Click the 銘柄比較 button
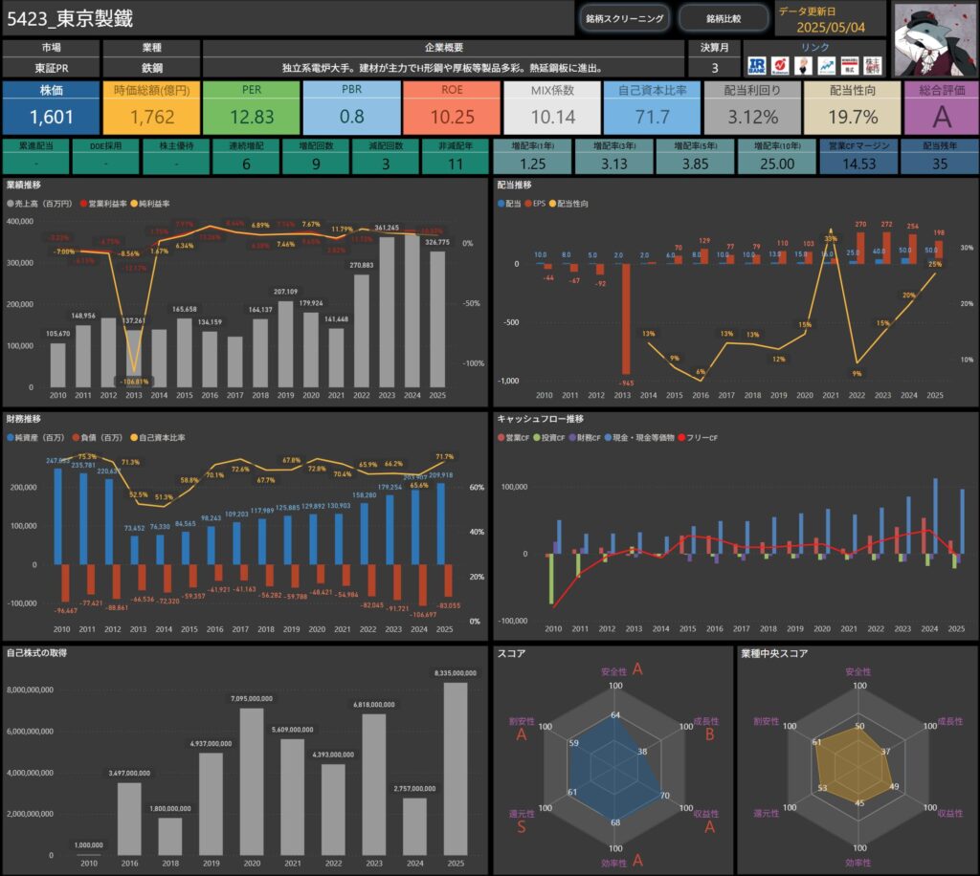This screenshot has height=876, width=980. click(724, 19)
